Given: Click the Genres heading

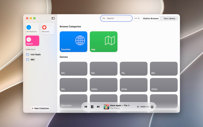Looking at the screenshot, I should pyautogui.click(x=64, y=57).
